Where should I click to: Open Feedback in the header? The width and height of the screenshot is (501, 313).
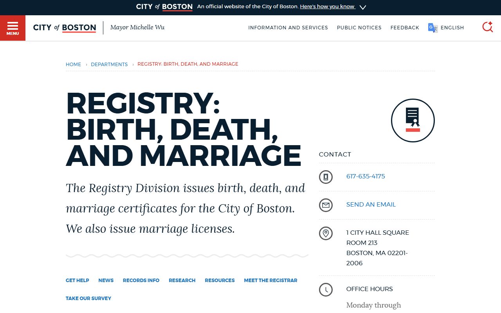click(x=405, y=28)
